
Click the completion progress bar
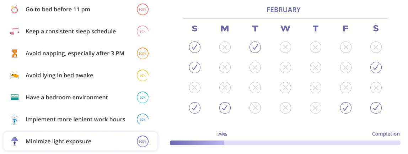click(x=285, y=143)
